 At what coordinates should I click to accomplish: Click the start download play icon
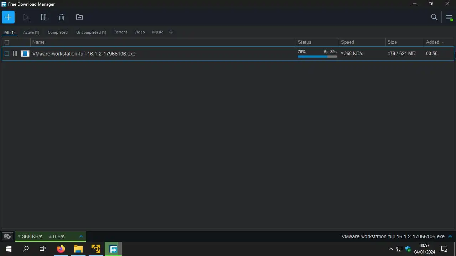[26, 17]
